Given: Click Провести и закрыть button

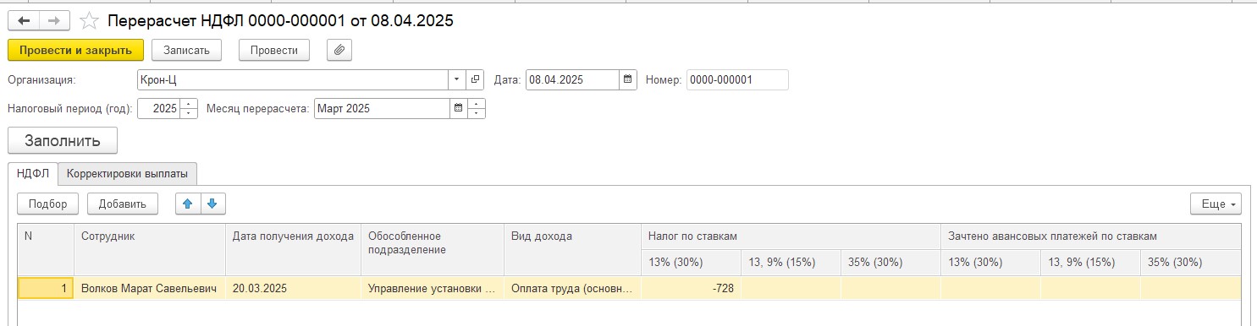Looking at the screenshot, I should tap(75, 50).
